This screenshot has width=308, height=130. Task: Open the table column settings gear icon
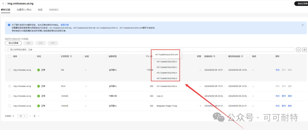pos(305,50)
